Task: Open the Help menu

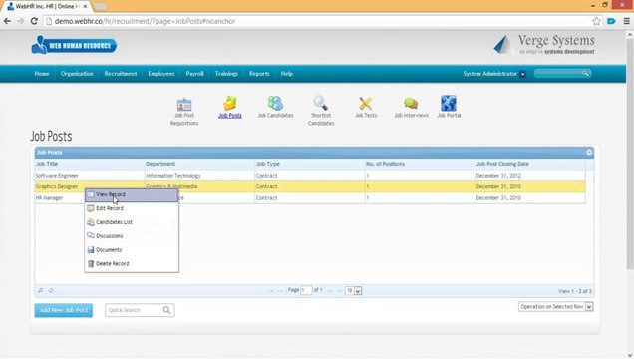Action: [287, 74]
